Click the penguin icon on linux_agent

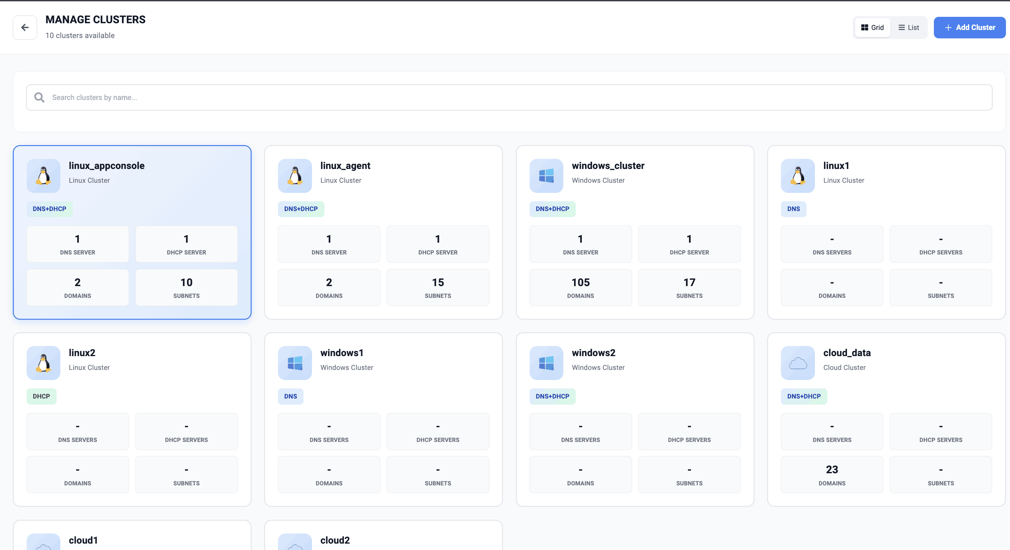coord(294,176)
